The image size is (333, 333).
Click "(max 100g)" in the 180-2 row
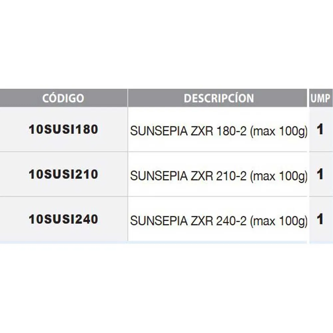coord(278,132)
